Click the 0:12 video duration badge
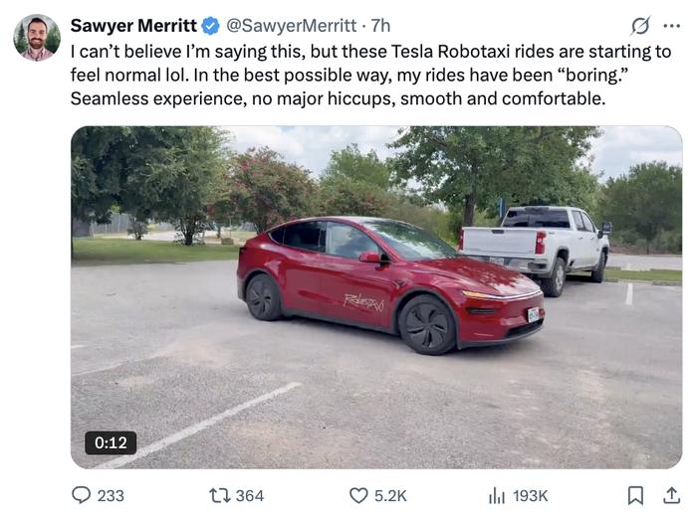 [x=111, y=442]
